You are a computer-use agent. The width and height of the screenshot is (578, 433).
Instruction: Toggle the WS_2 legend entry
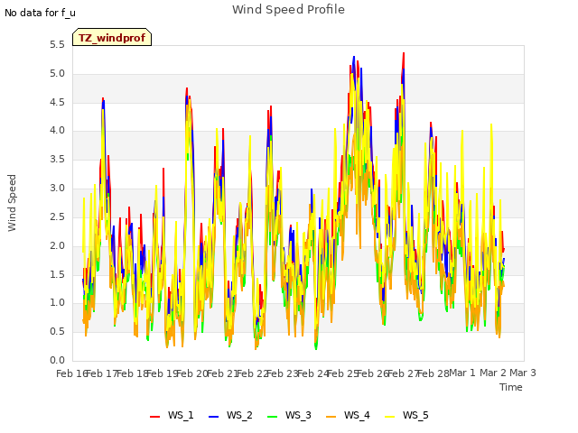click(230, 415)
